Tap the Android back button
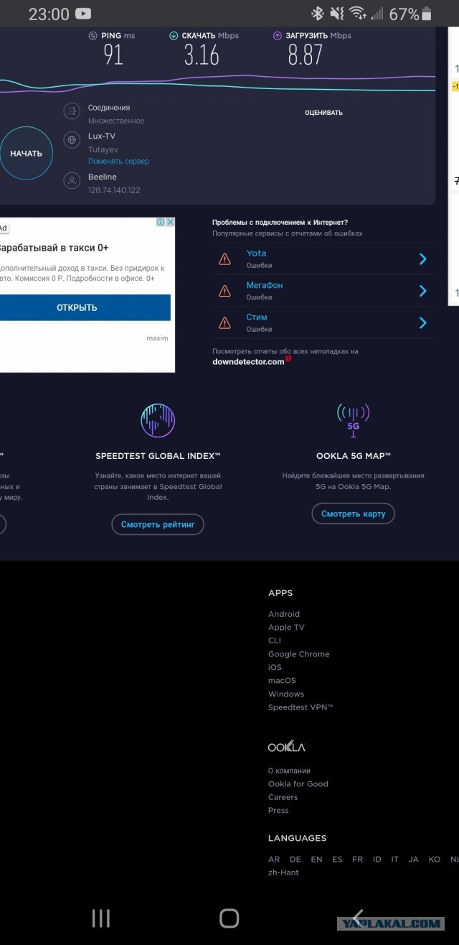 (x=357, y=918)
